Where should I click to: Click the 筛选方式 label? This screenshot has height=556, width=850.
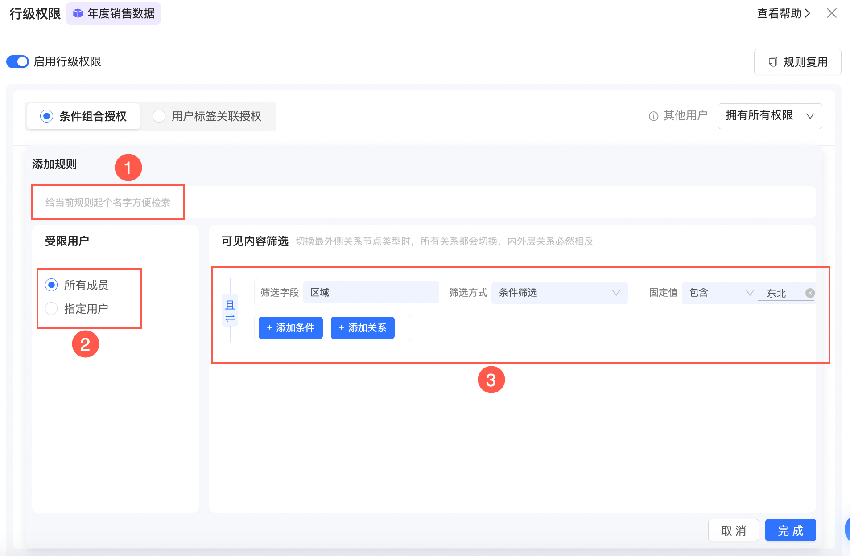tap(468, 292)
